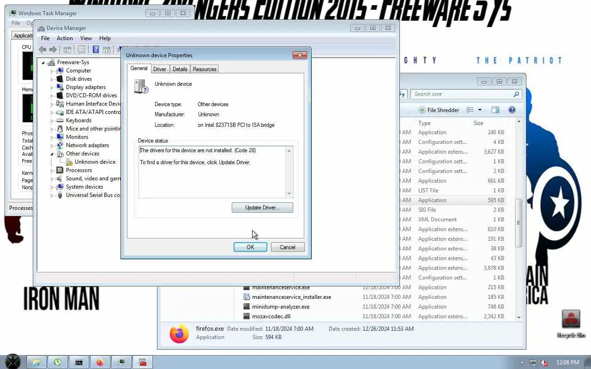Image resolution: width=591 pixels, height=369 pixels.
Task: Select mozavcodec.dll in file list
Action: 271,316
